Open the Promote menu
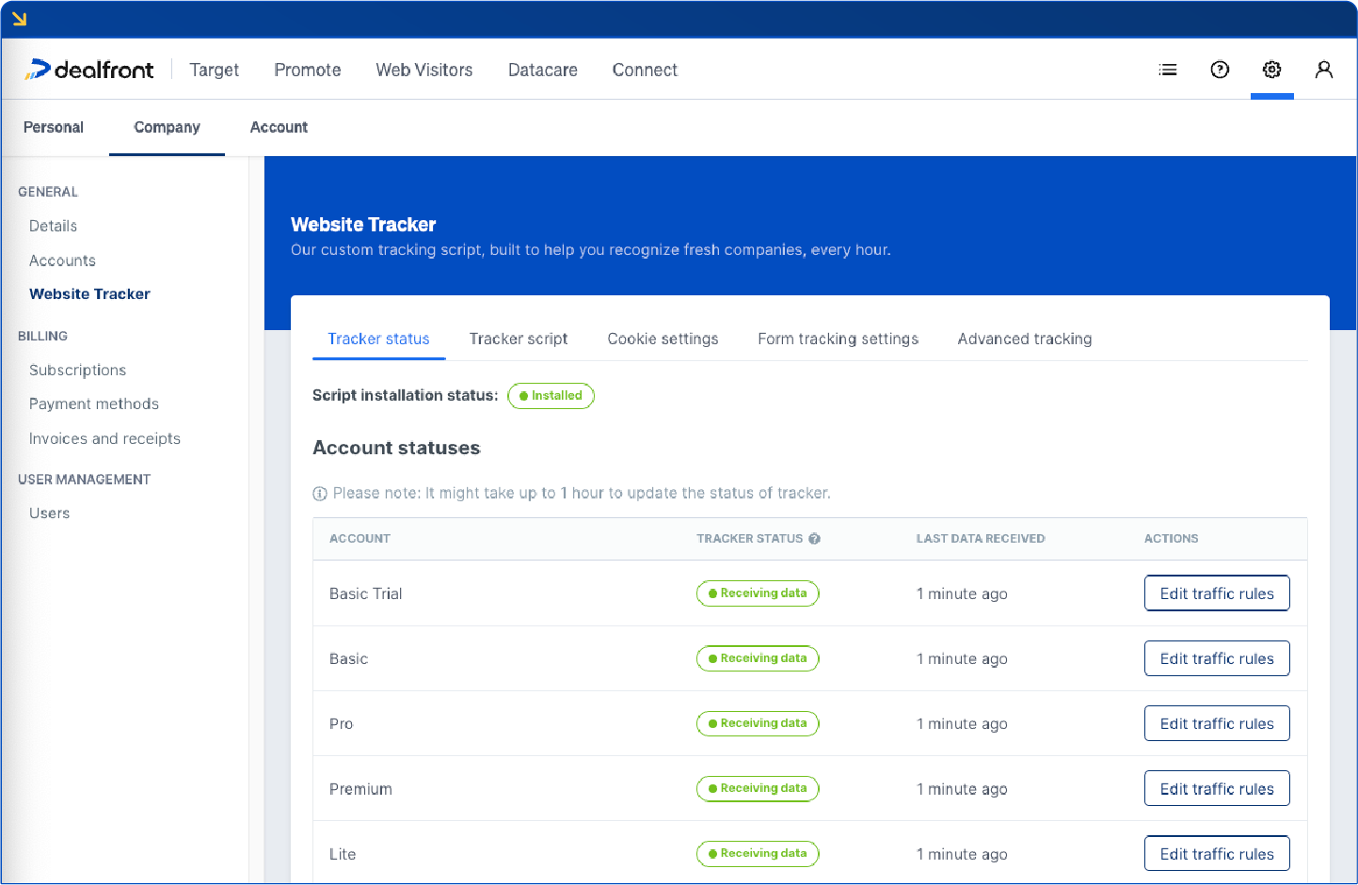Screen dimensions: 1358x885 pyautogui.click(x=307, y=70)
